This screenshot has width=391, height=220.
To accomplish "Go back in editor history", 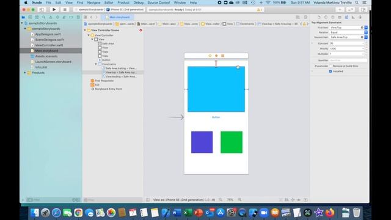I will pos(91,17).
